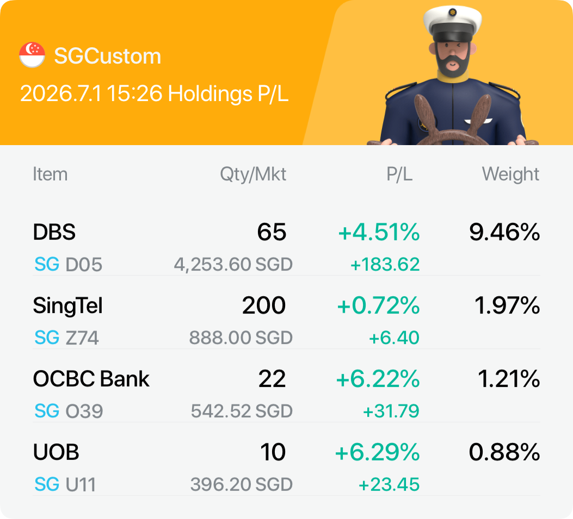This screenshot has width=573, height=519.
Task: Click the captain mascot illustration
Action: point(453,76)
